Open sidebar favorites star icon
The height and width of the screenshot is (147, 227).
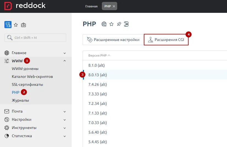point(16,25)
